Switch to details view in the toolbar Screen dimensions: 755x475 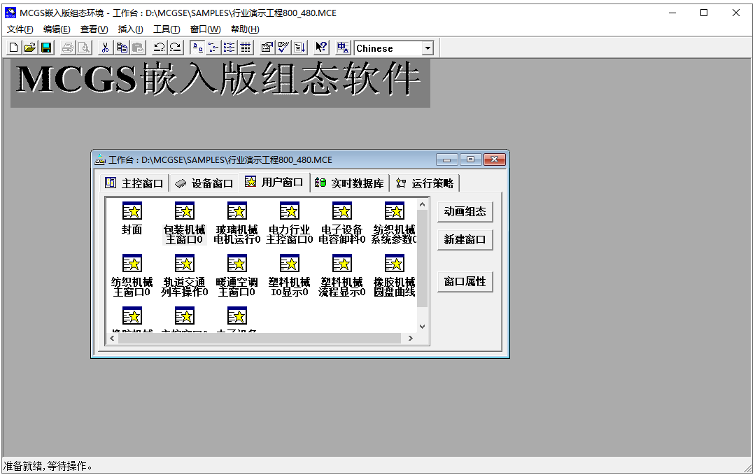246,48
